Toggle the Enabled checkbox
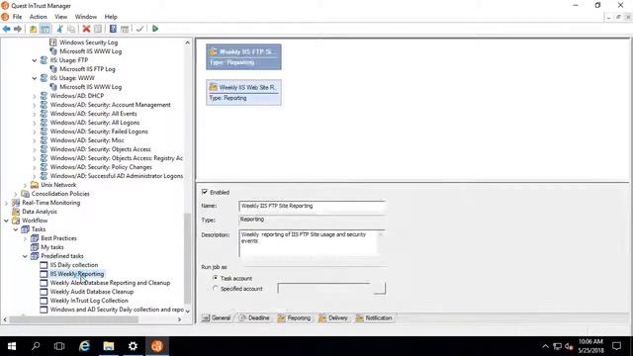 point(205,192)
